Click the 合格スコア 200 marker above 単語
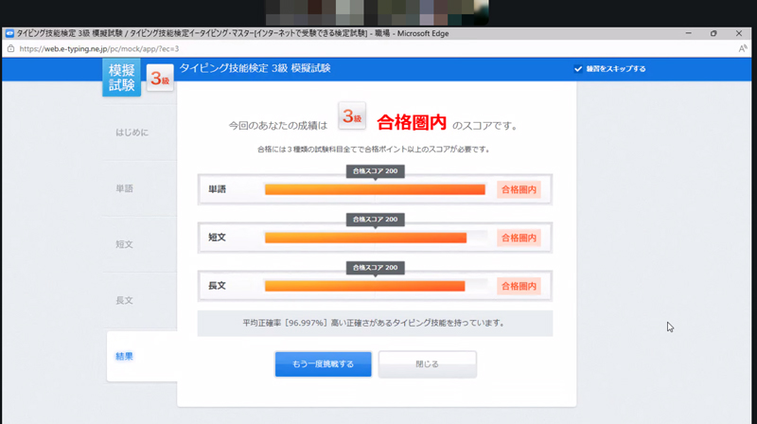Viewport: 757px width, 424px height. [x=375, y=171]
